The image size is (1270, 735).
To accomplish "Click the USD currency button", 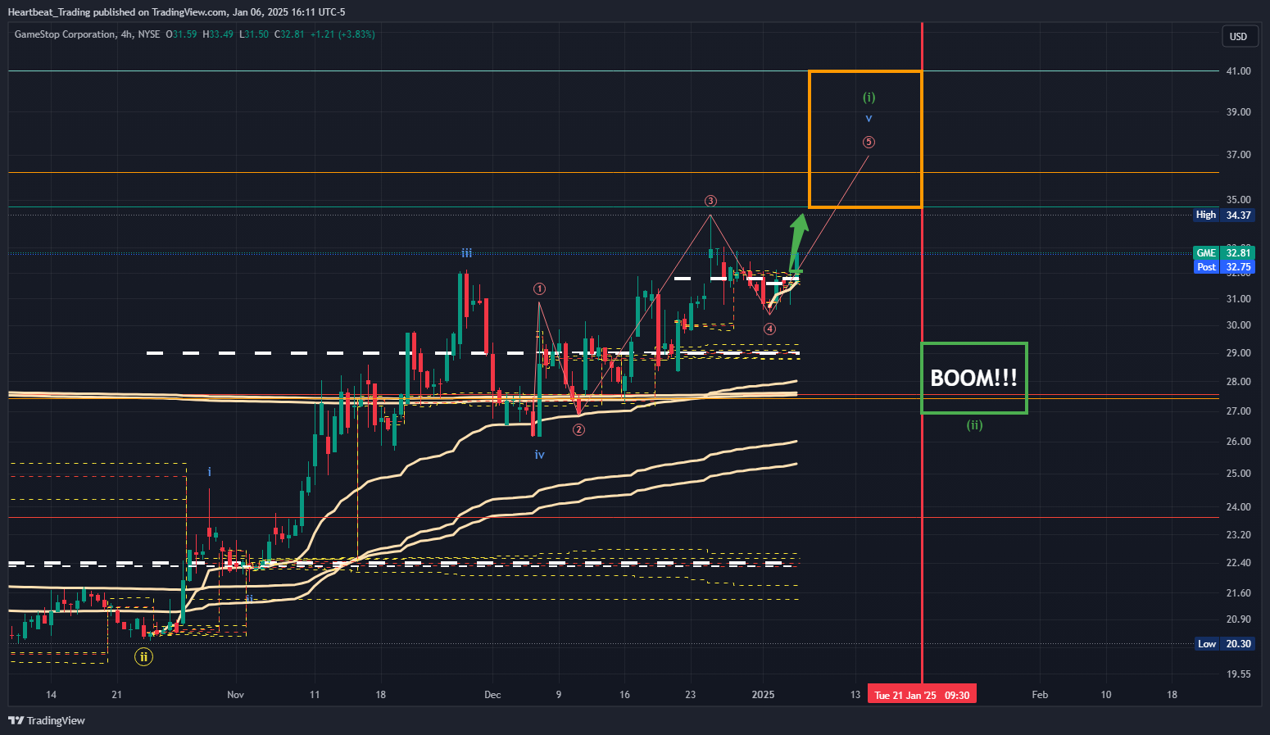I will (x=1238, y=36).
